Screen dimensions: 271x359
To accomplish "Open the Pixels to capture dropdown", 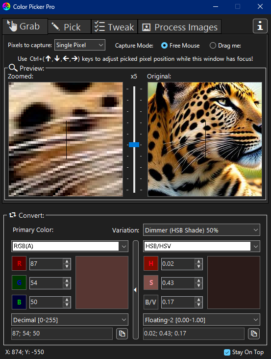I will [x=80, y=45].
